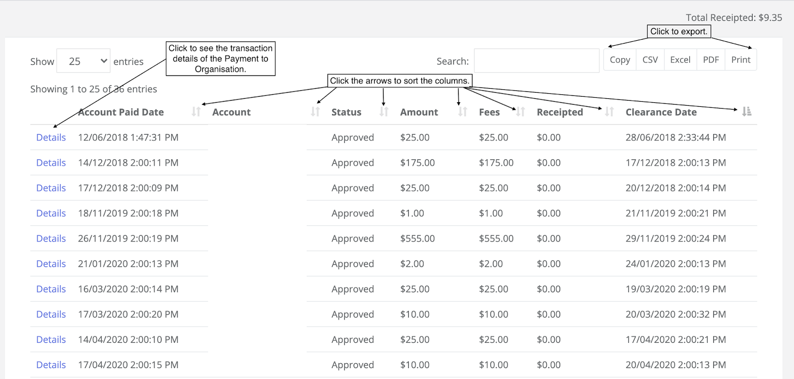
Task: Open Details for 26/11/2019 2:00:19 PM payment
Action: point(51,239)
